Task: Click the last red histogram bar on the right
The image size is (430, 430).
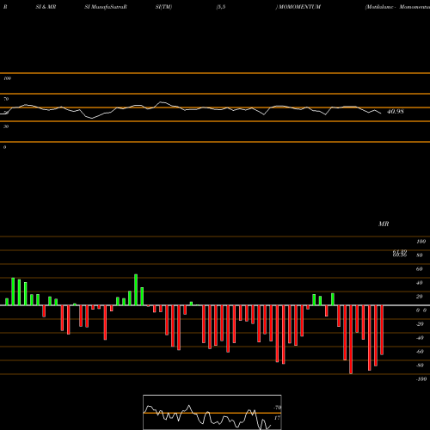Action: click(x=382, y=330)
